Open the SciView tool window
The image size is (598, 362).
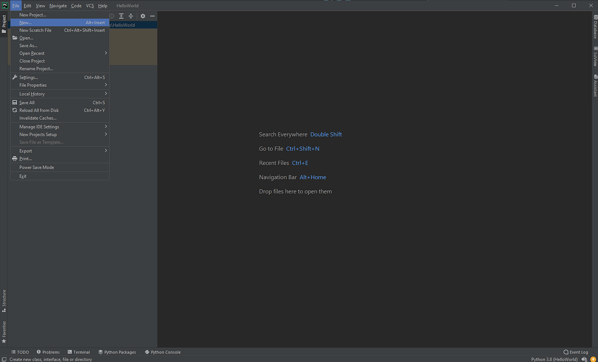point(595,56)
